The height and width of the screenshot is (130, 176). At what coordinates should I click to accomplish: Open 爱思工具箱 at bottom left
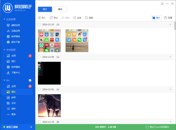16,127
